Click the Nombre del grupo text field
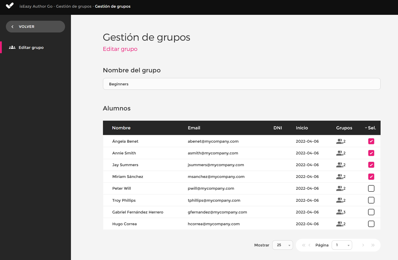 (x=242, y=84)
